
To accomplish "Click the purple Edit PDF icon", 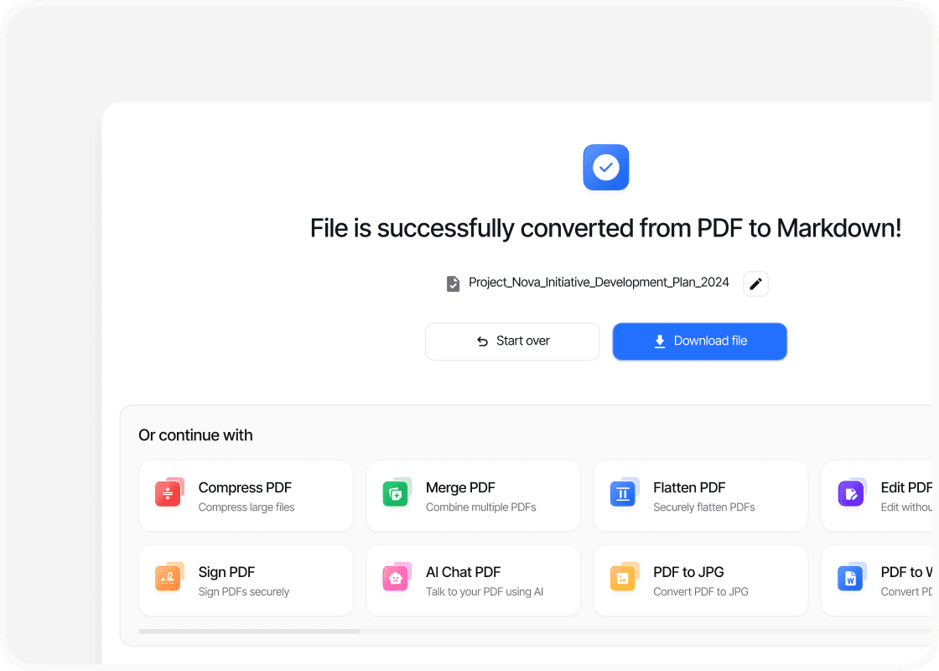I will click(x=851, y=493).
